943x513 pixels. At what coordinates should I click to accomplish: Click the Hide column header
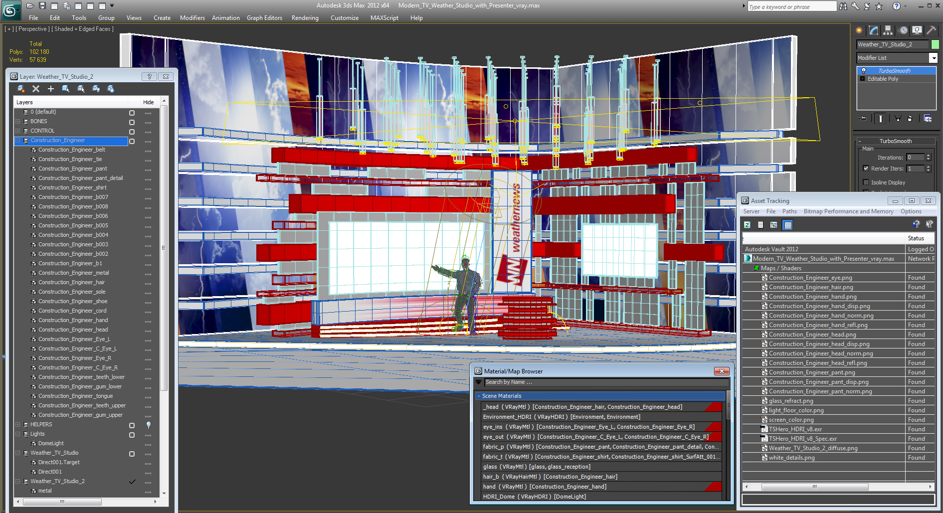149,102
